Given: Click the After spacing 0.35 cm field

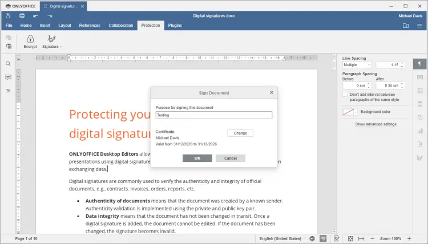Looking at the screenshot, I should pyautogui.click(x=387, y=86).
